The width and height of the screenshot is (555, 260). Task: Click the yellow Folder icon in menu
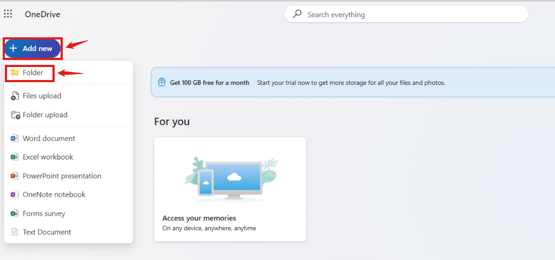pyautogui.click(x=15, y=72)
